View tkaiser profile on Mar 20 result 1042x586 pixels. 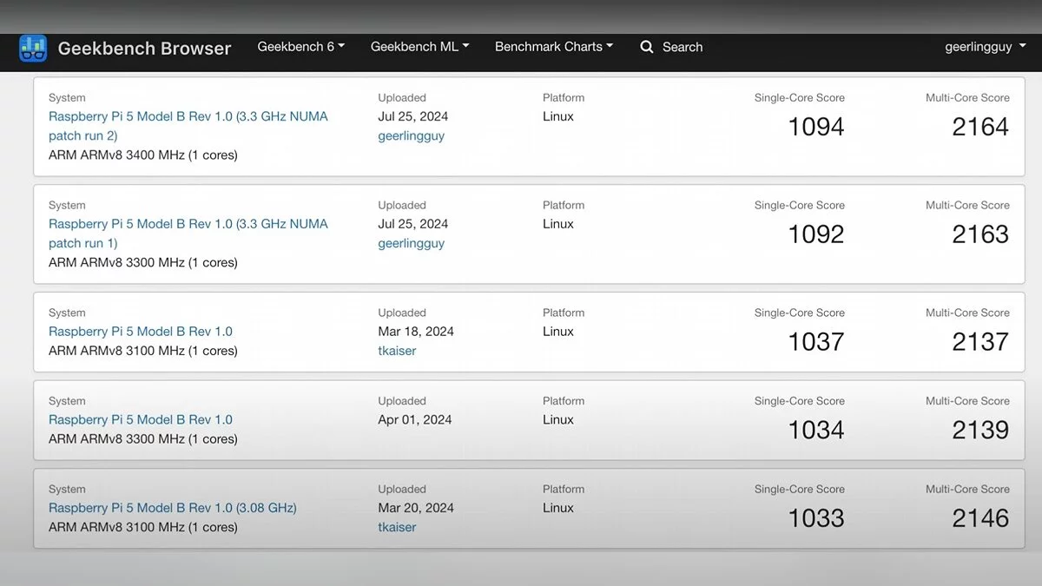pos(397,528)
